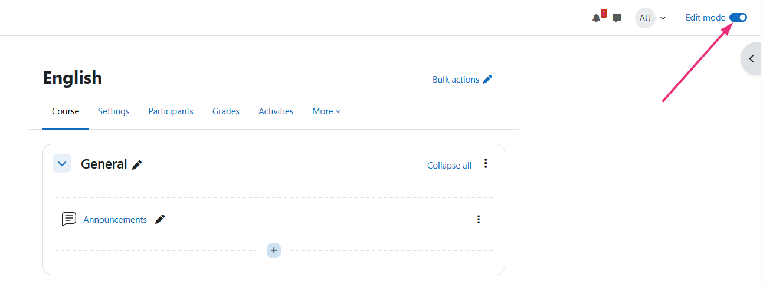Viewport: 763px width, 287px height.
Task: Switch to the Settings tab
Action: pyautogui.click(x=113, y=111)
